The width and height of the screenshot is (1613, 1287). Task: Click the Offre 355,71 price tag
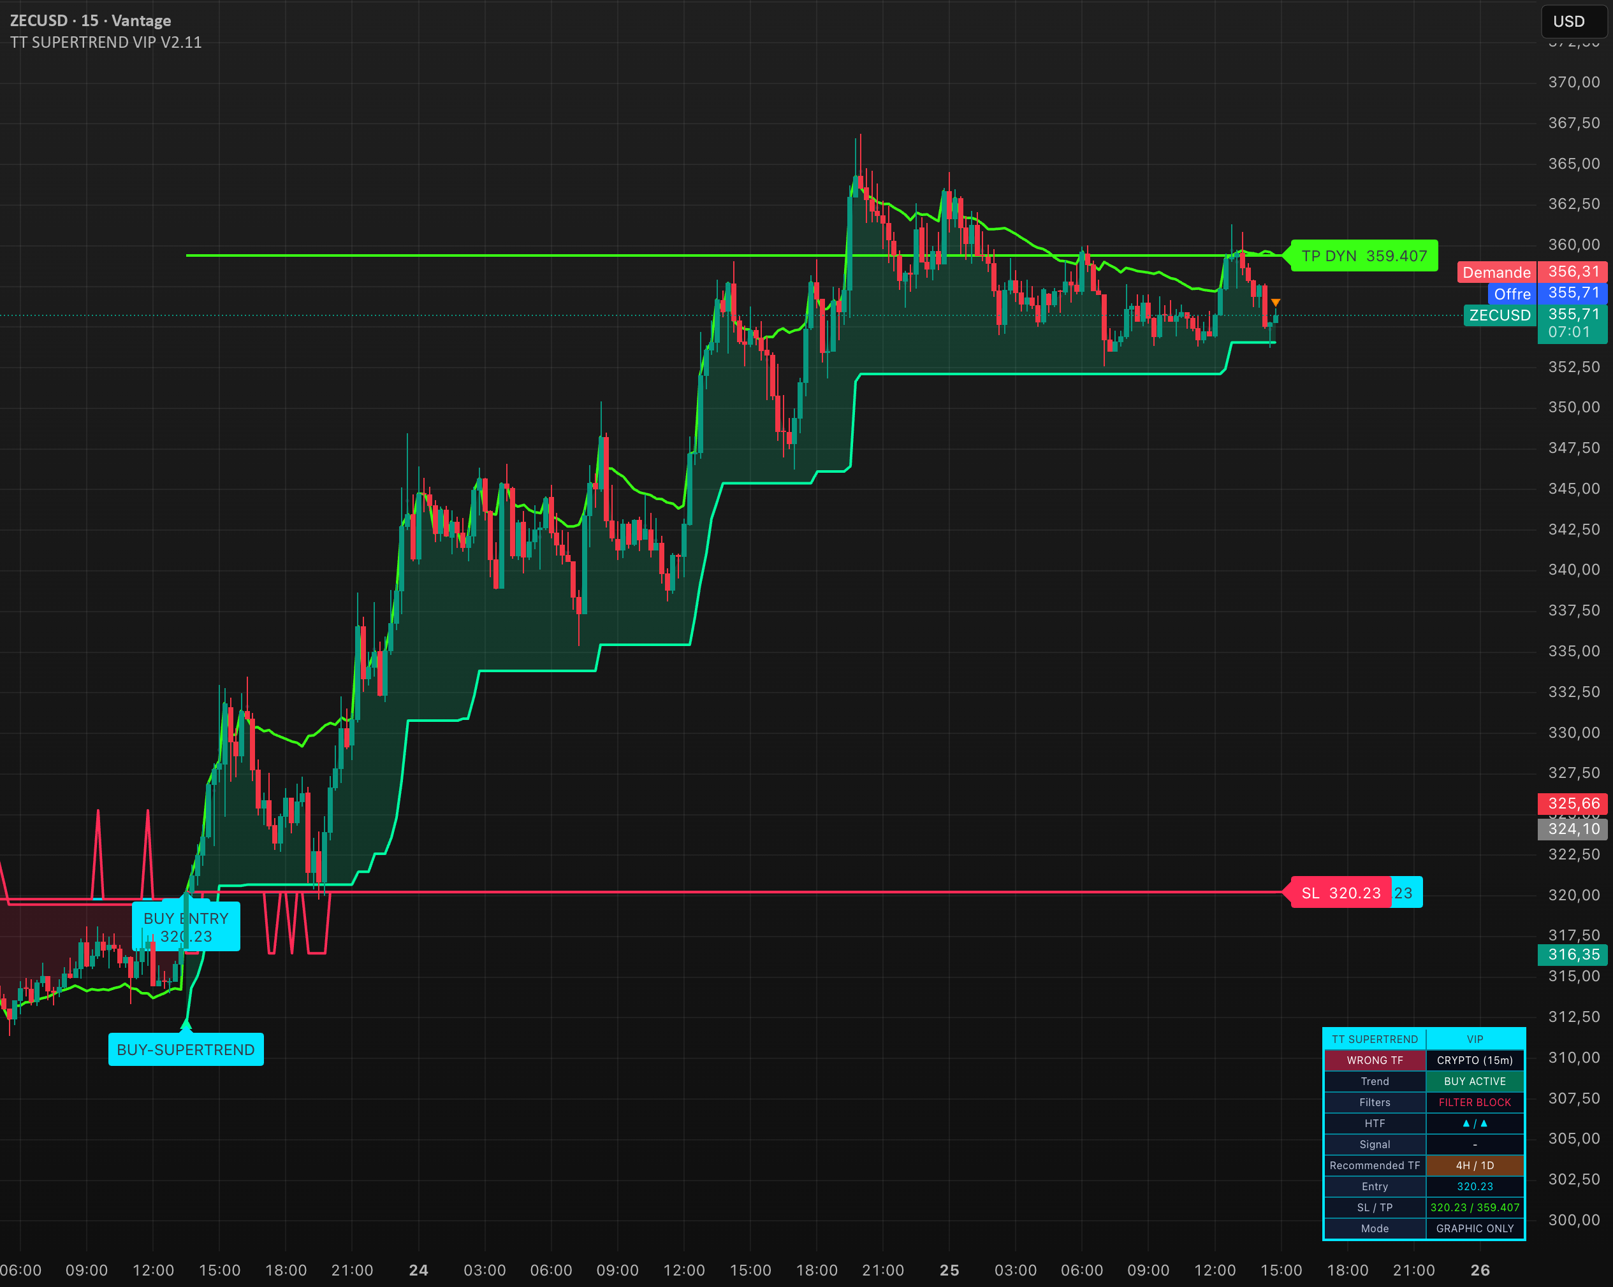[1547, 293]
